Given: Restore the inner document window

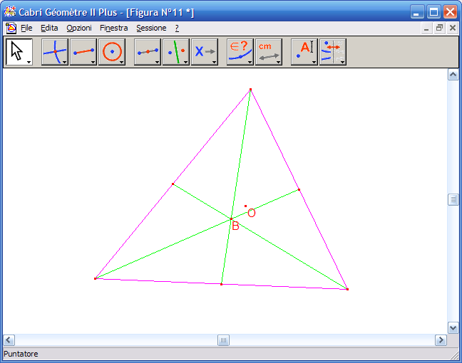Looking at the screenshot, I should pyautogui.click(x=439, y=28).
